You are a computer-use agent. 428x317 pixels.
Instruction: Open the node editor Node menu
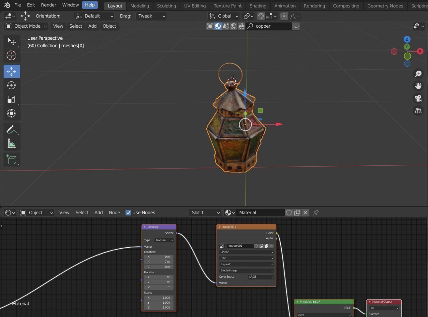114,213
